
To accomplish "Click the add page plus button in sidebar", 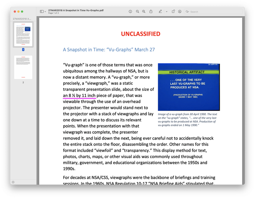I will pyautogui.click(x=13, y=182).
